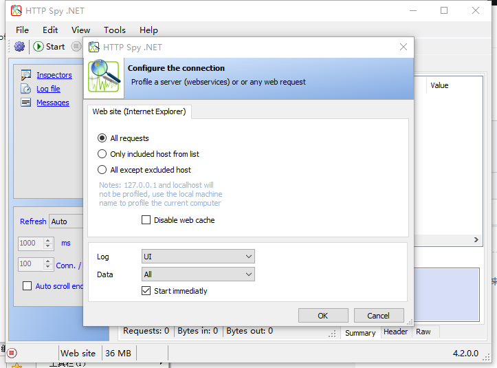This screenshot has width=497, height=368.
Task: Expand the Data dropdown showing All
Action: [x=197, y=274]
